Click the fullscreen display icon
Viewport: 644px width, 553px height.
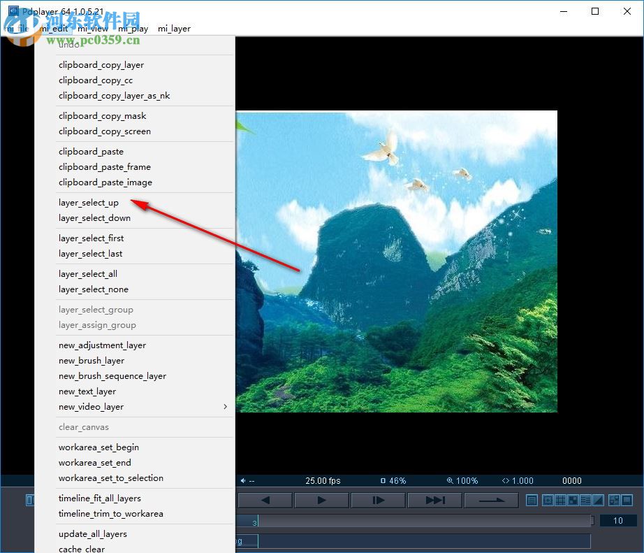pos(627,500)
